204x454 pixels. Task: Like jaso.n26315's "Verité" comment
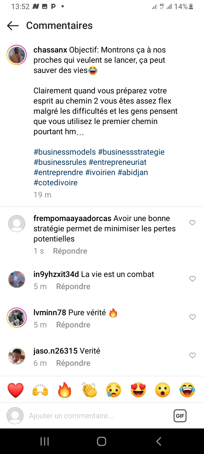[x=192, y=355]
